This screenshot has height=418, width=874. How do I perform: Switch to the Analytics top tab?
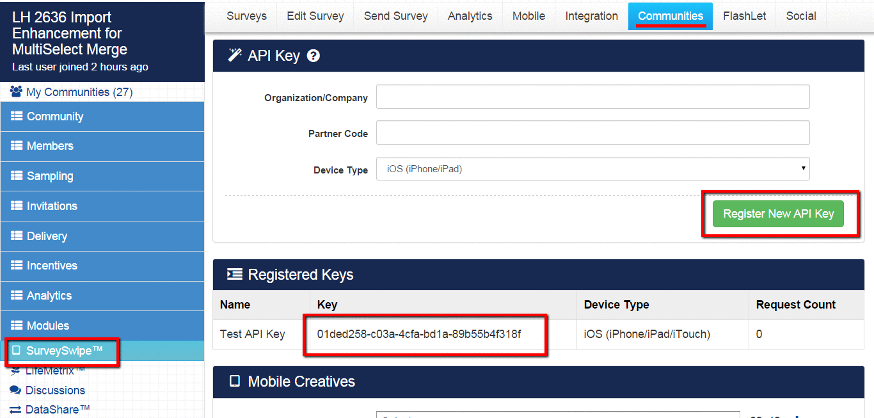470,16
